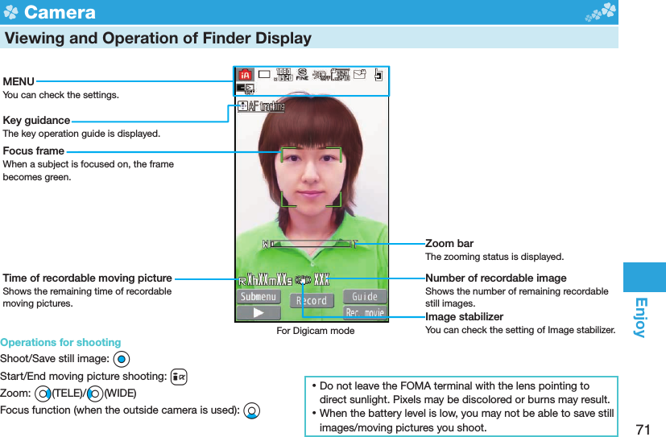Screen dimensions: 666x437
Task: Tap the image stabilizer hand icon
Action: coord(304,280)
